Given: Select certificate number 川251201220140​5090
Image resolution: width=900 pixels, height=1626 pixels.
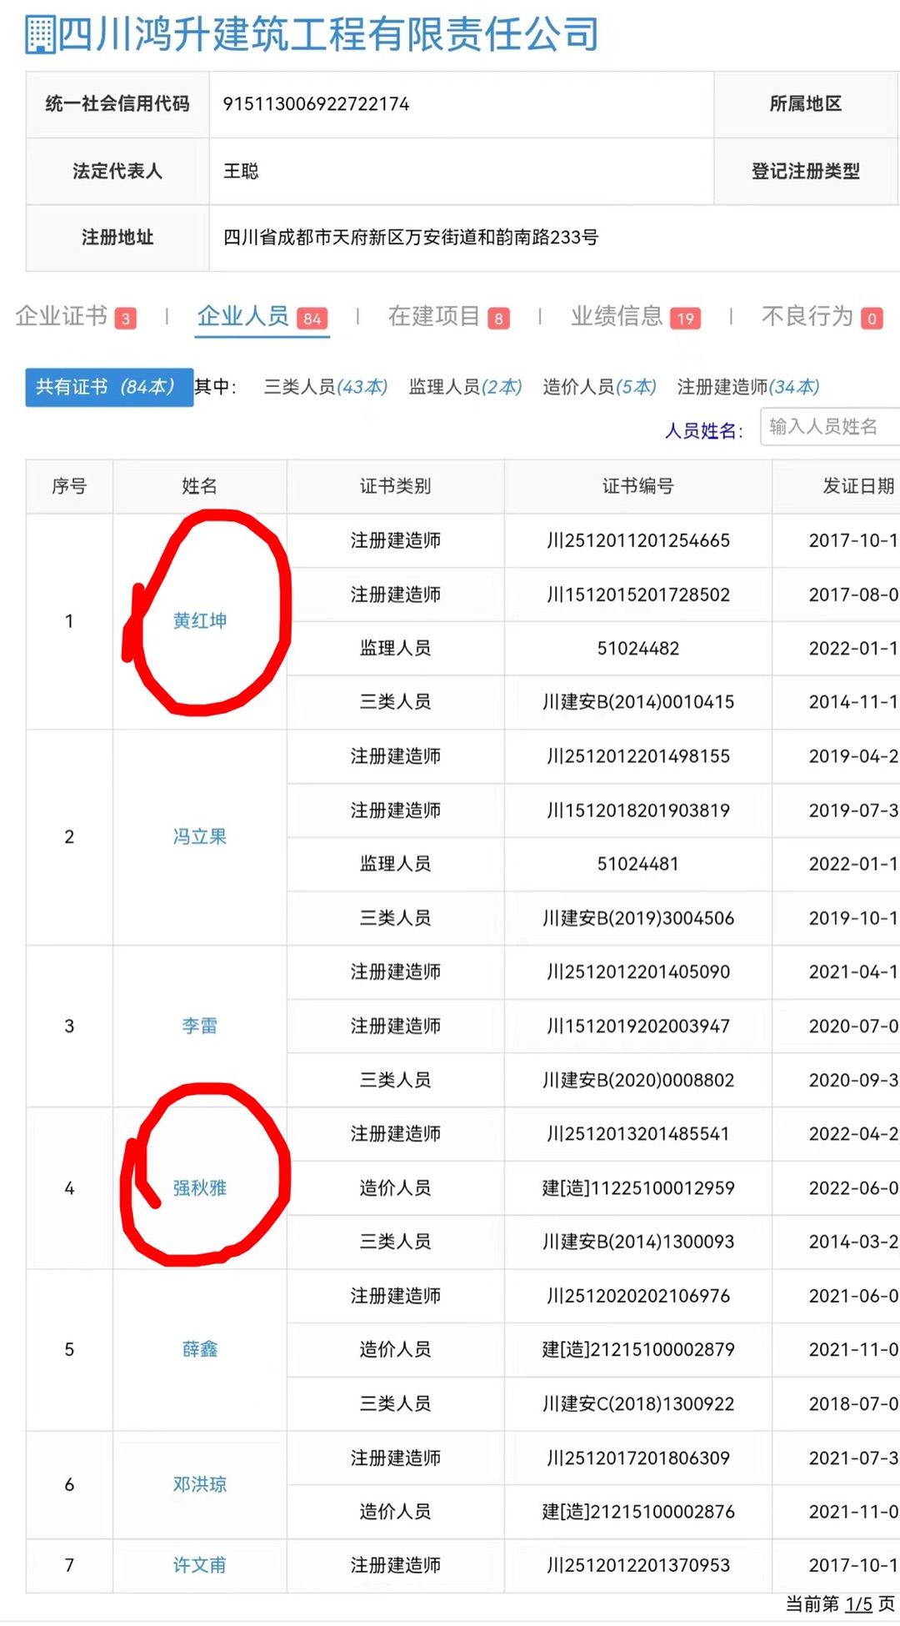Looking at the screenshot, I should pyautogui.click(x=638, y=972).
